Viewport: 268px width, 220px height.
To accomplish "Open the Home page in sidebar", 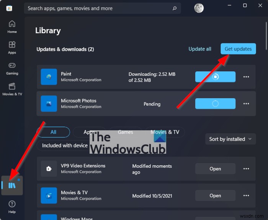I will point(12,27).
